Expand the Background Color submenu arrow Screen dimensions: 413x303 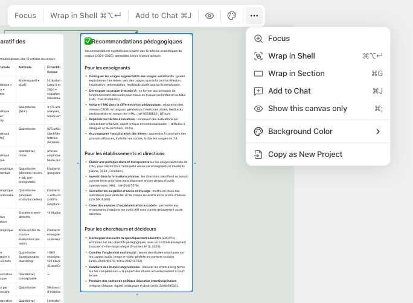(x=378, y=132)
